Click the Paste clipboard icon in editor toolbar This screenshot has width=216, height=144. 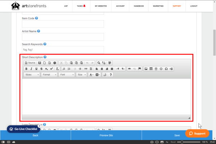pyautogui.click(x=71, y=63)
